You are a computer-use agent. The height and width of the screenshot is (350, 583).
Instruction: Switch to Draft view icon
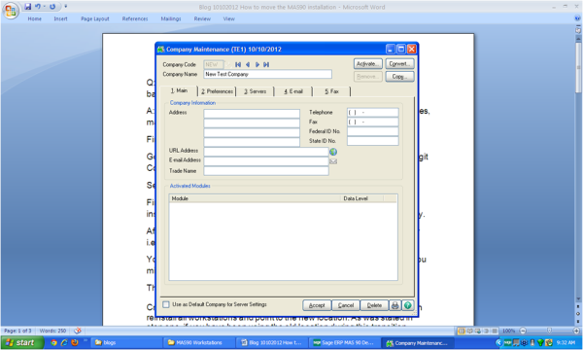click(495, 331)
